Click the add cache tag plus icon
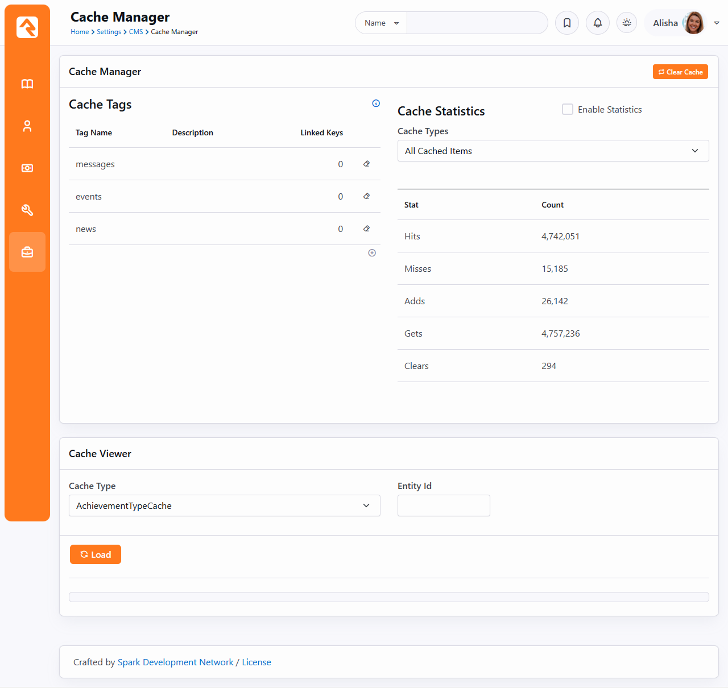This screenshot has height=688, width=728. pyautogui.click(x=372, y=253)
